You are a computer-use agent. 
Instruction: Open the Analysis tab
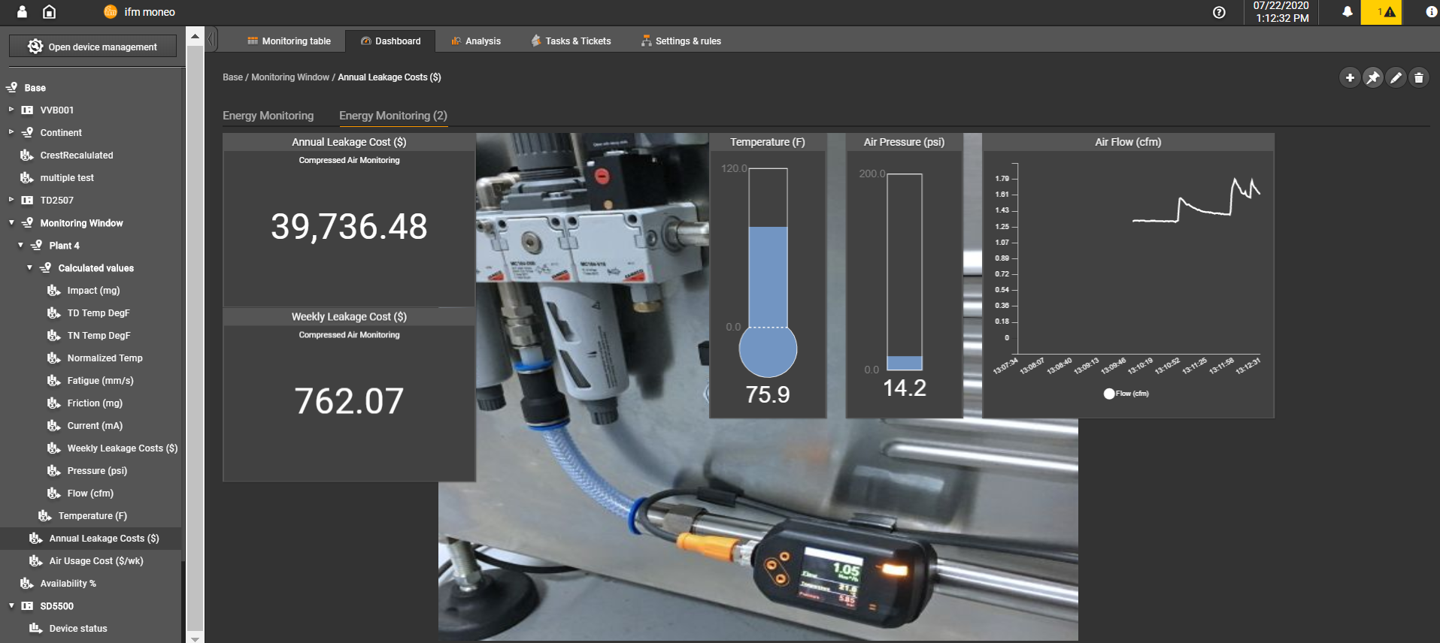[x=476, y=41]
